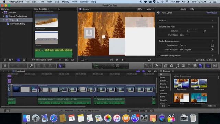Select the Boxes theme category
The width and height of the screenshot is (220, 124).
click(x=162, y=77)
